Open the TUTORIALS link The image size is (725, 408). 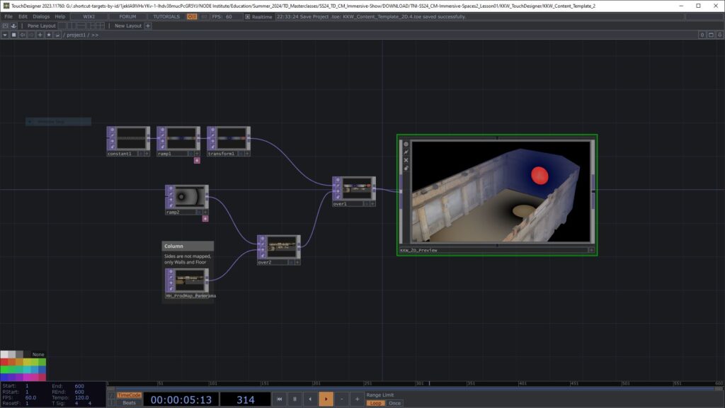pos(166,16)
